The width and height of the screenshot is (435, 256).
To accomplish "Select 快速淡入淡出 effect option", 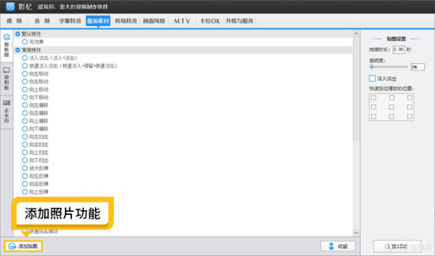I will [25, 66].
